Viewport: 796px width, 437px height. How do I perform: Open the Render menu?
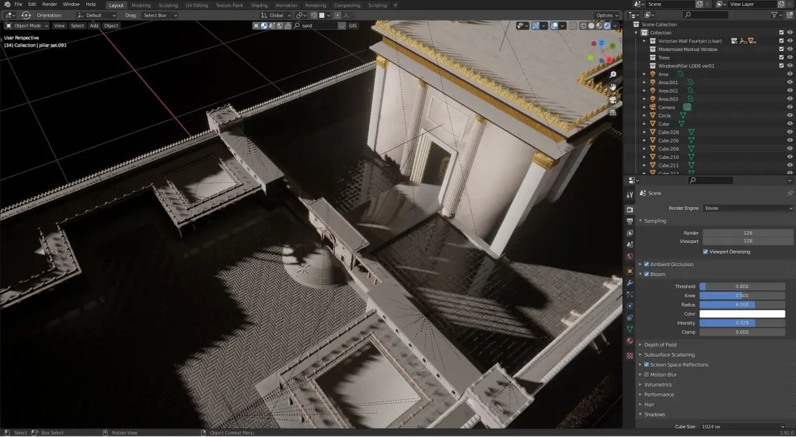point(50,4)
